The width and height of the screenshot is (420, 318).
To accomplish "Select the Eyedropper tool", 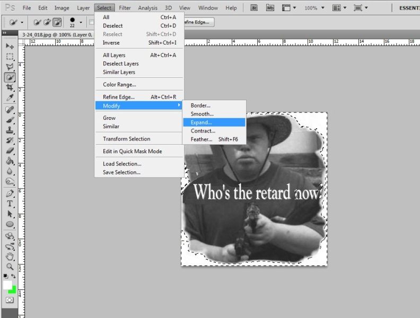I will pyautogui.click(x=10, y=98).
